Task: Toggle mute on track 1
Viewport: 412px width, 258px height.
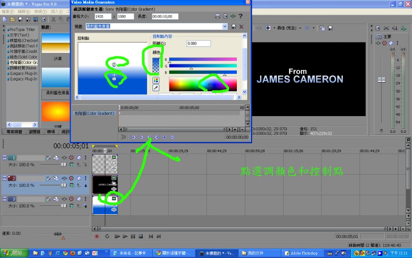Action: (x=79, y=158)
